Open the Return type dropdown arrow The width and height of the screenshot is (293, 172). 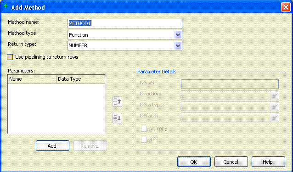coord(178,45)
